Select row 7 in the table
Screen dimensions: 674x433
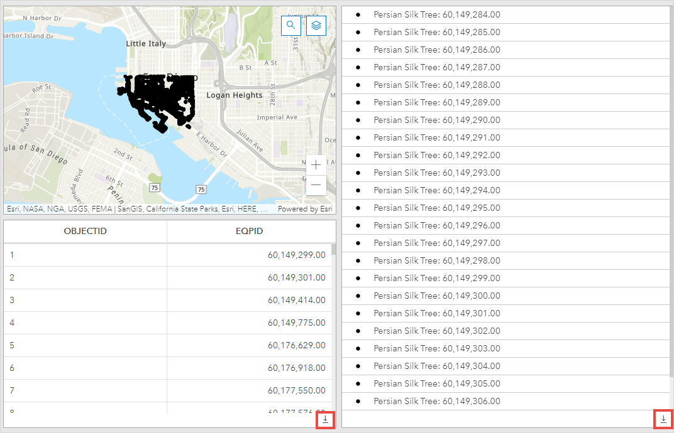(x=85, y=390)
